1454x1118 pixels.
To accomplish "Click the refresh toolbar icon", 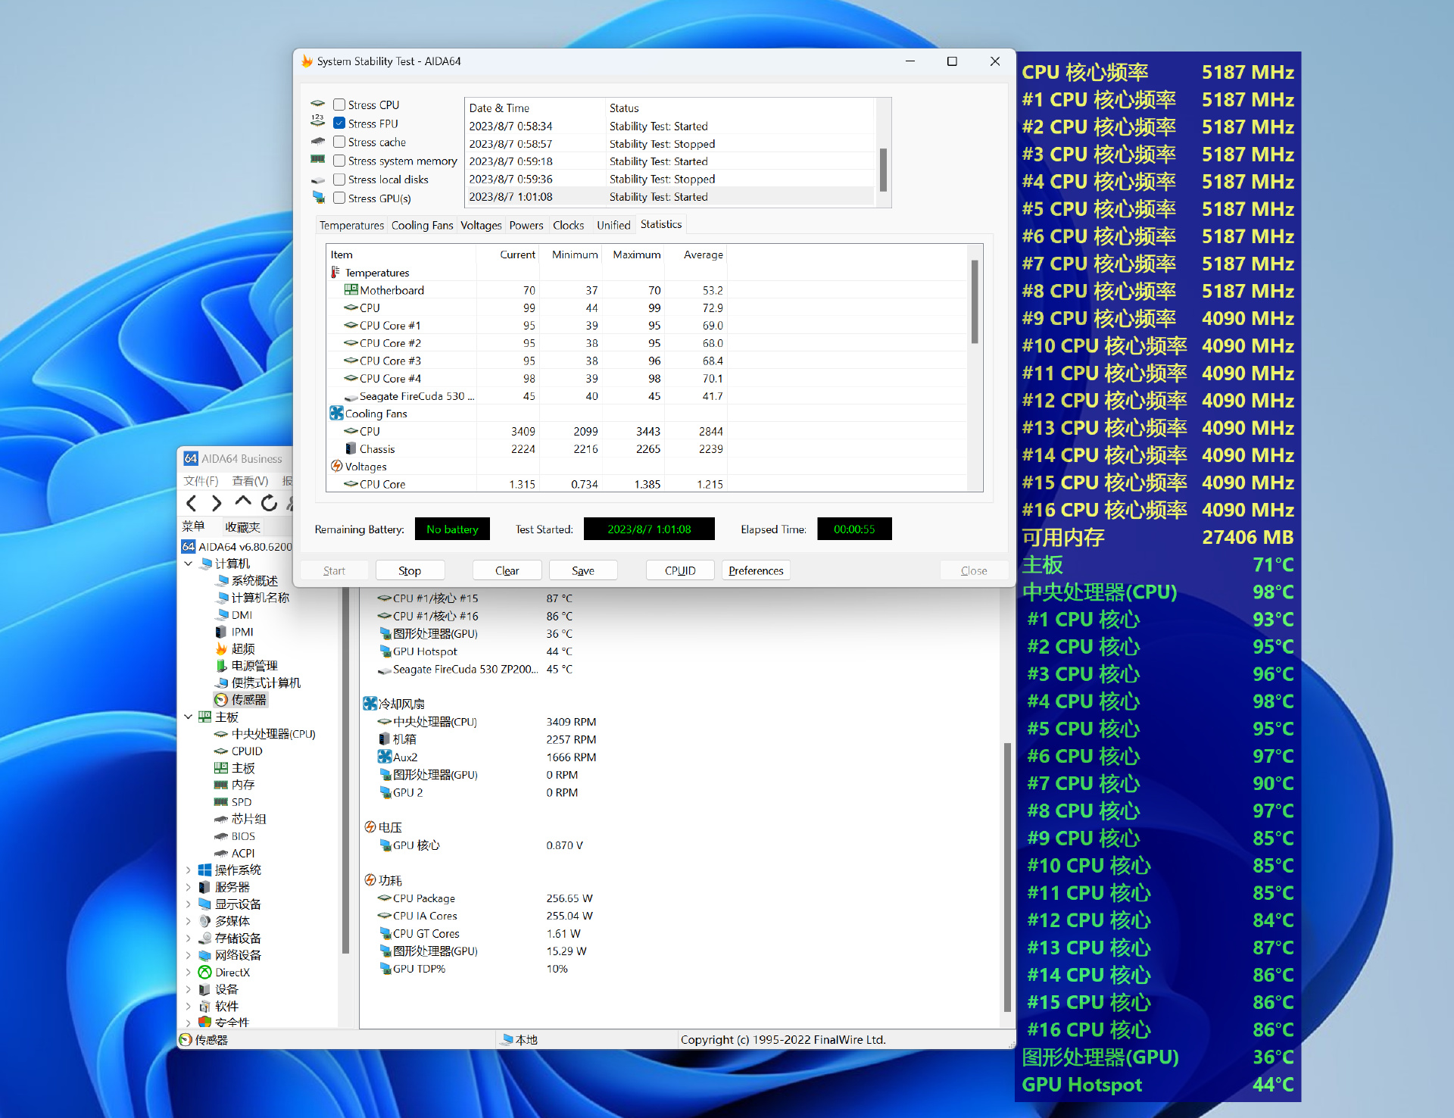I will coord(269,503).
